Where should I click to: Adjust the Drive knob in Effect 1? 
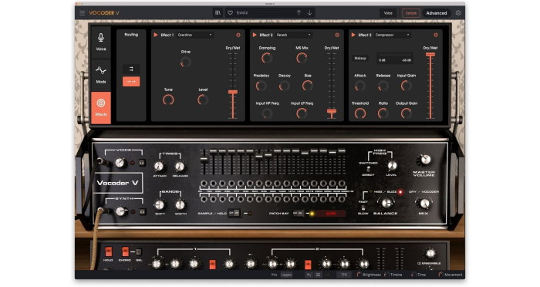click(x=185, y=62)
